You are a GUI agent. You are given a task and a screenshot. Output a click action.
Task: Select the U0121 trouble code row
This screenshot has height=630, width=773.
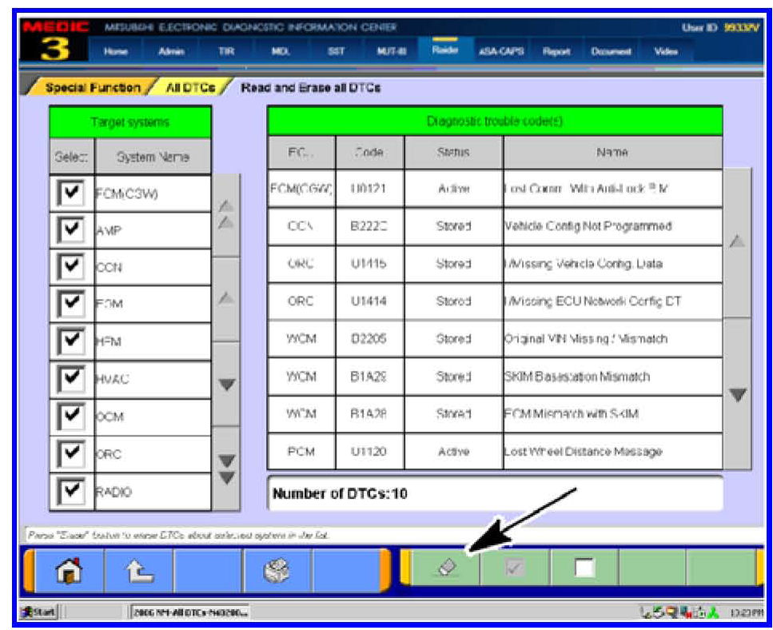pos(494,189)
